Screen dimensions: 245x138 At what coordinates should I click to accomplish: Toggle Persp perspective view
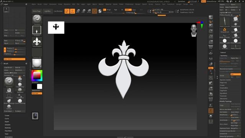pyautogui.click(x=211, y=47)
